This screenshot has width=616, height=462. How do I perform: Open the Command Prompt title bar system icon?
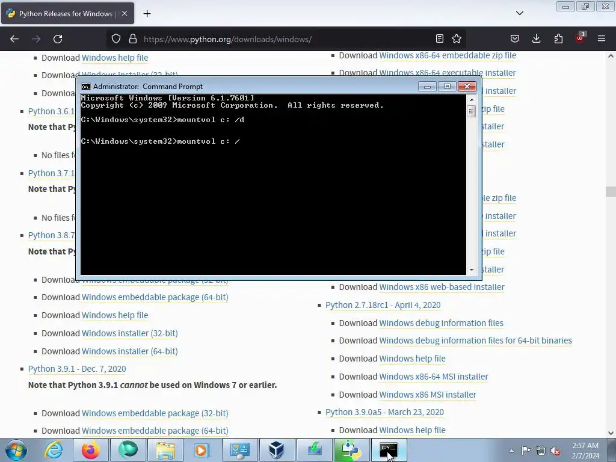tap(85, 87)
